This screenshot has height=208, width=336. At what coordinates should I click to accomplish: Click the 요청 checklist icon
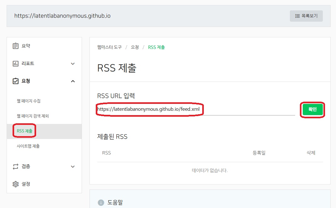pyautogui.click(x=16, y=81)
